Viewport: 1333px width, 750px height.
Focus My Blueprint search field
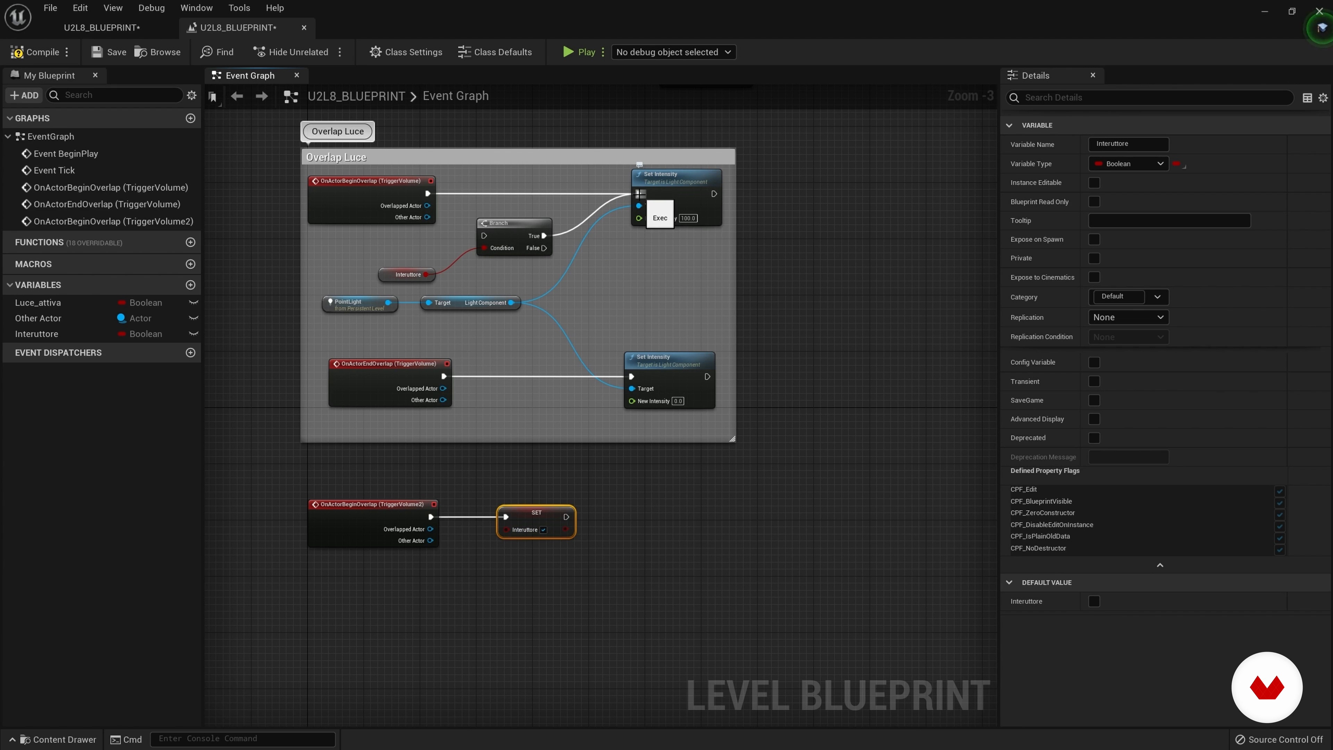(x=115, y=95)
